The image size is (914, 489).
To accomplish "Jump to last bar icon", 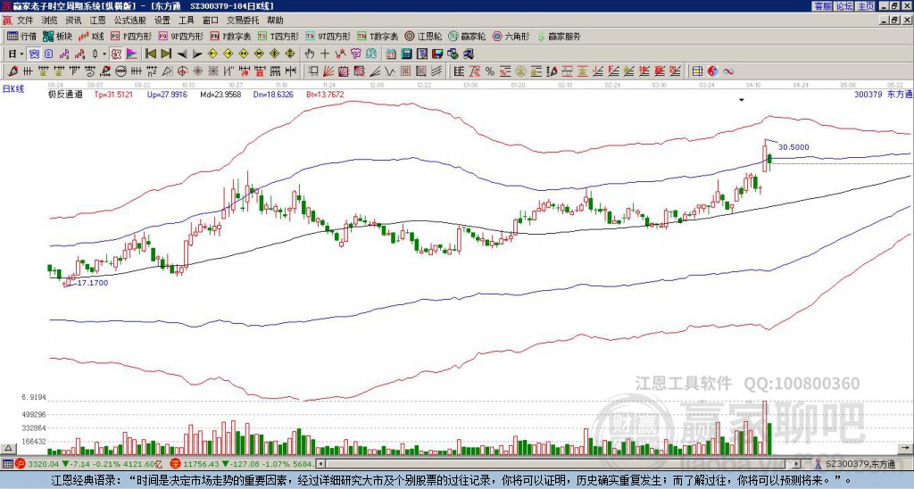I will pyautogui.click(x=165, y=54).
